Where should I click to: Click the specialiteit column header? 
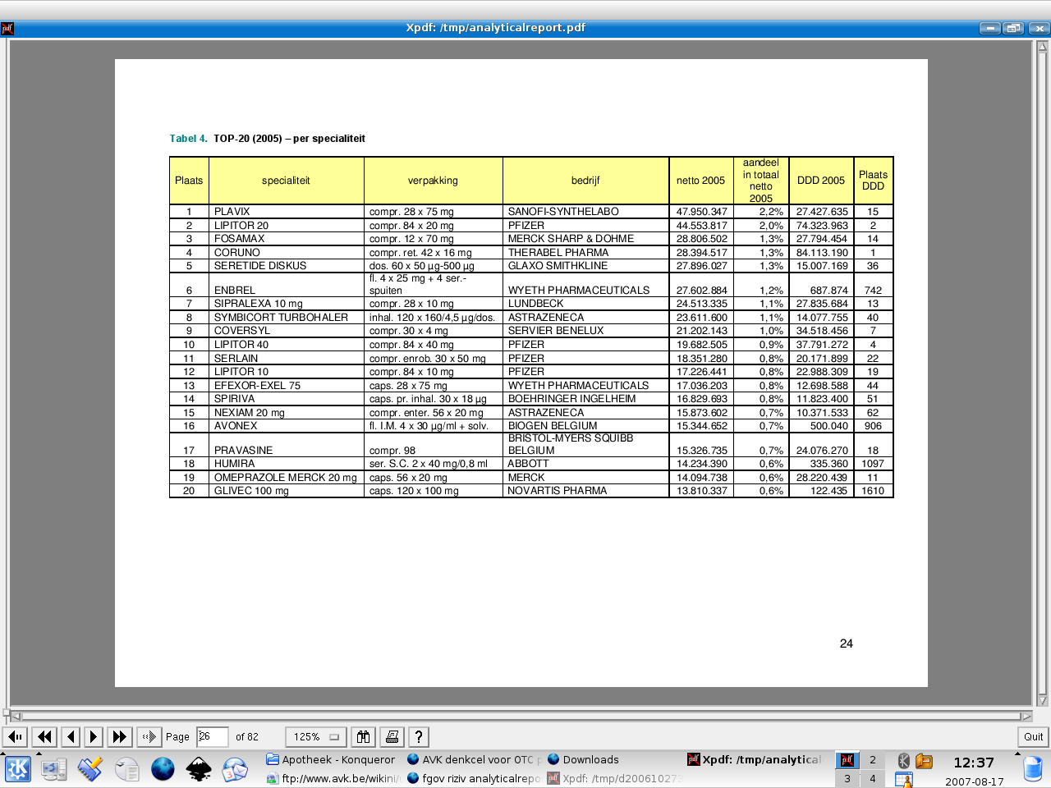(286, 181)
